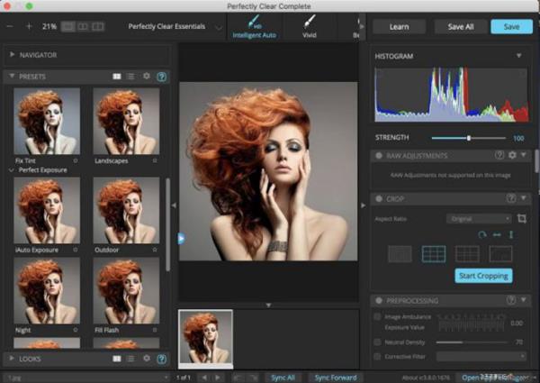Rotate crop using the rotate arrow icon

[x=481, y=234]
